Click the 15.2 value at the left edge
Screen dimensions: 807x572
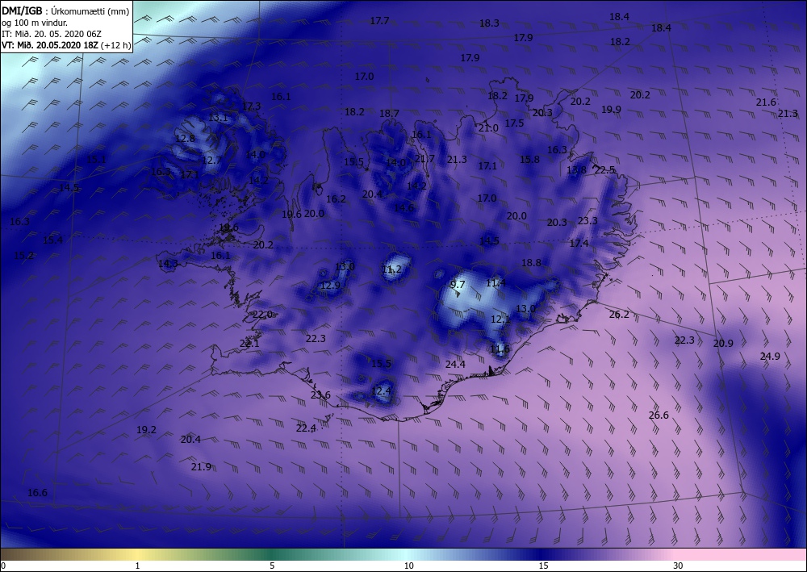[23, 255]
